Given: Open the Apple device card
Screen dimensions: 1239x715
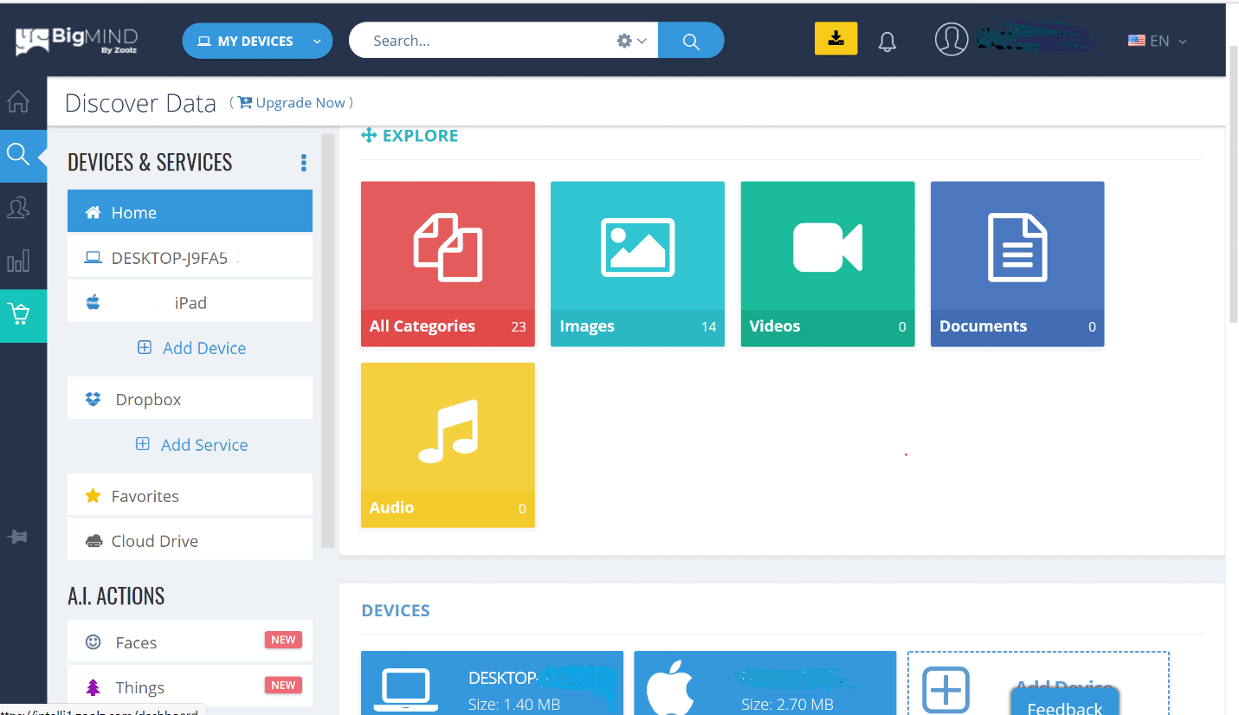Looking at the screenshot, I should point(765,683).
